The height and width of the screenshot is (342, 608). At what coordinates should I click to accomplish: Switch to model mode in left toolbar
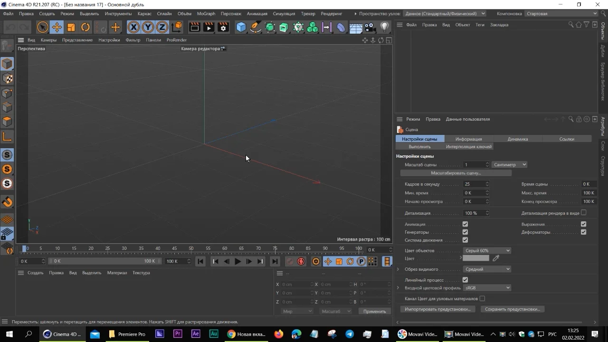point(7,64)
